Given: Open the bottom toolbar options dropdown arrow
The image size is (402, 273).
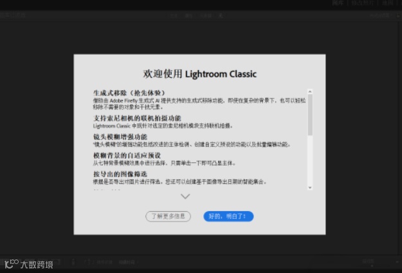Looking at the screenshot, I should click(397, 262).
